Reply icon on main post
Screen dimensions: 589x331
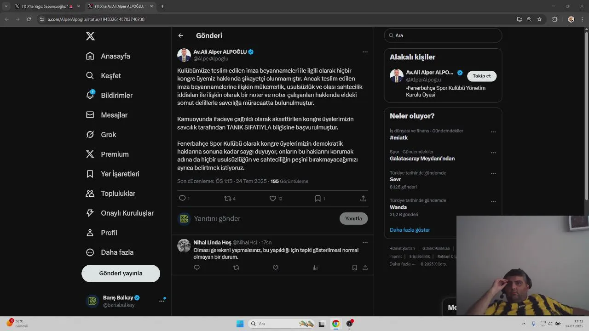pos(182,198)
